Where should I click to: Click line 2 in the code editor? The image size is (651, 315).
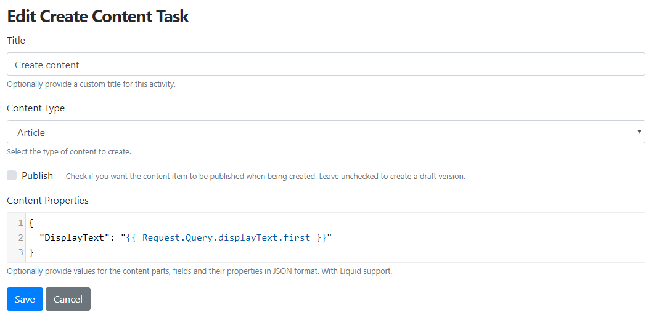335,237
